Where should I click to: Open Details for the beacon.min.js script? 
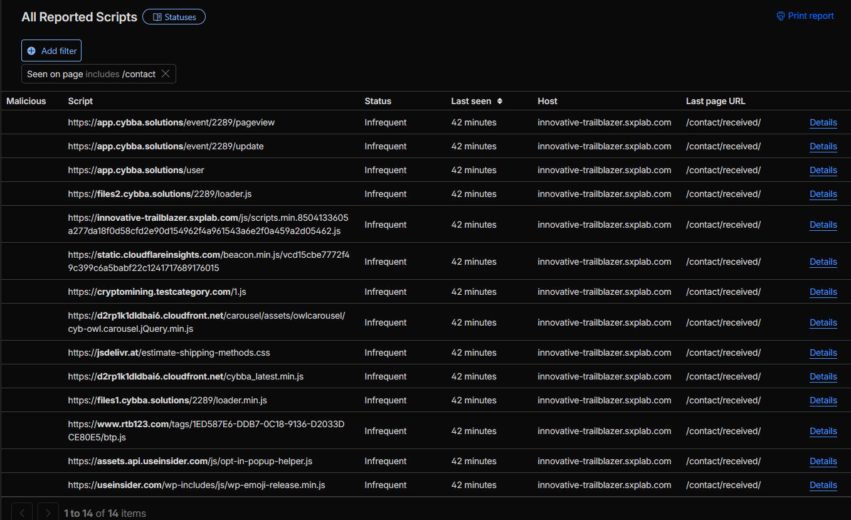point(823,262)
